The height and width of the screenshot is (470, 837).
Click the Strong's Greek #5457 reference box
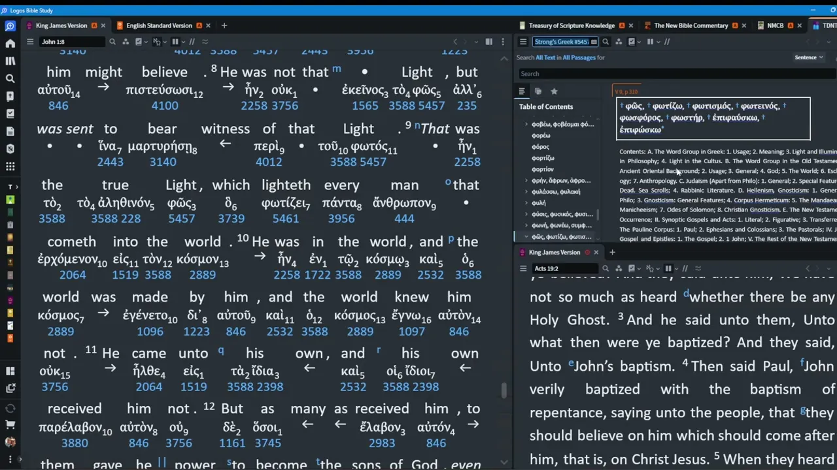coord(565,42)
